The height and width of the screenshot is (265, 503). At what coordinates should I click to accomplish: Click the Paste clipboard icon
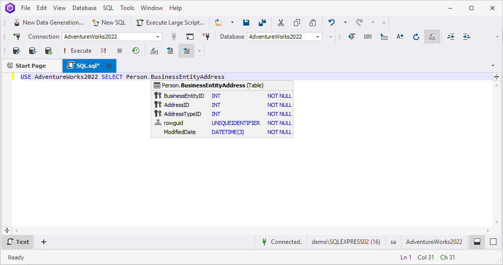(313, 23)
